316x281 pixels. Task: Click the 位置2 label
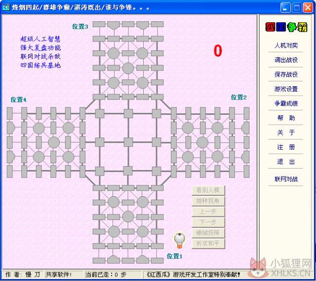tap(239, 98)
